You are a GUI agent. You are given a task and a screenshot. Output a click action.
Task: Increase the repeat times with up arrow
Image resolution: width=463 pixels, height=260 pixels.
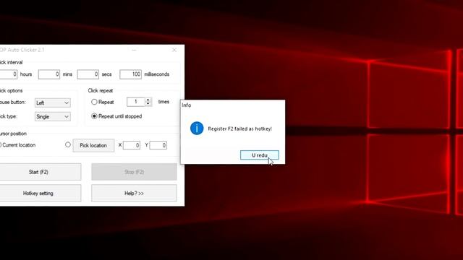tap(148, 100)
